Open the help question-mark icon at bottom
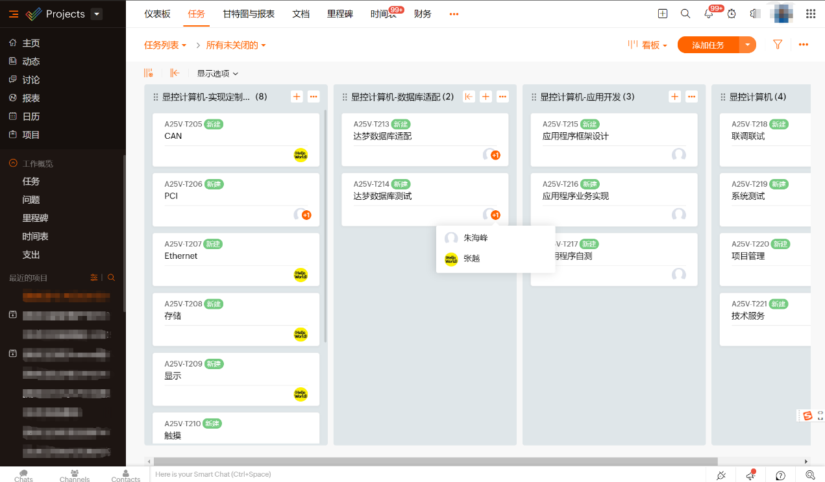Image resolution: width=825 pixels, height=482 pixels. (781, 475)
